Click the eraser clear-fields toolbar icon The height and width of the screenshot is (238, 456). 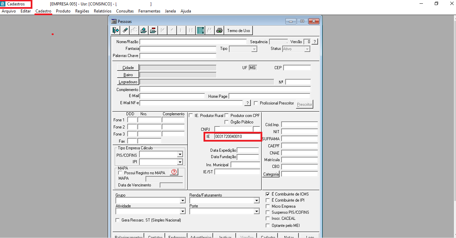click(125, 30)
